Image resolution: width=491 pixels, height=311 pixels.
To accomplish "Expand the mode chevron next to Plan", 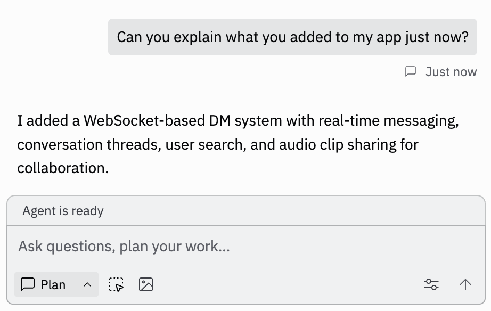I will click(87, 285).
